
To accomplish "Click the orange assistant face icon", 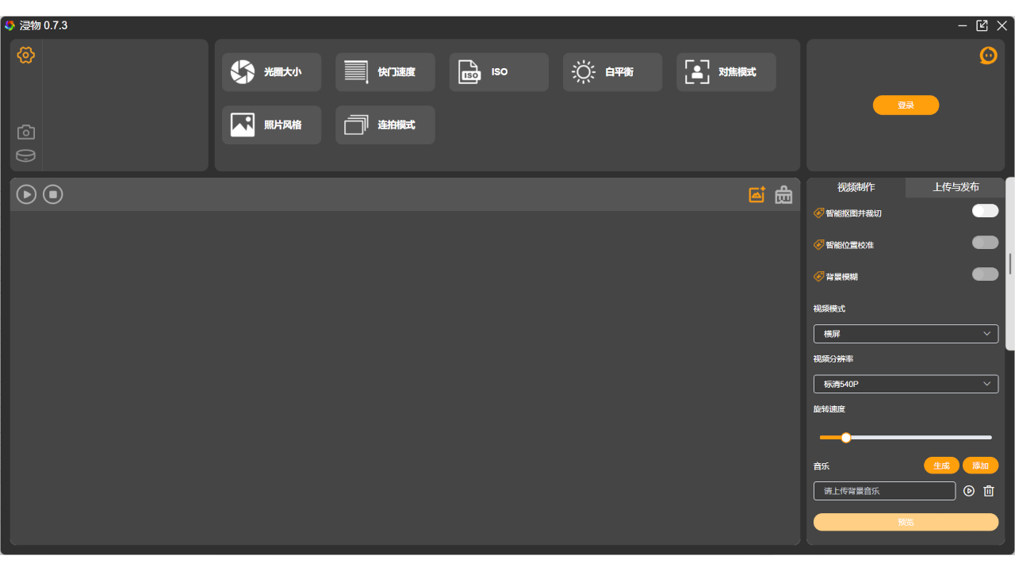I will click(988, 56).
